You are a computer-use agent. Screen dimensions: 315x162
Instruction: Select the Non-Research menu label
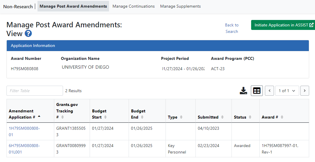point(18,7)
